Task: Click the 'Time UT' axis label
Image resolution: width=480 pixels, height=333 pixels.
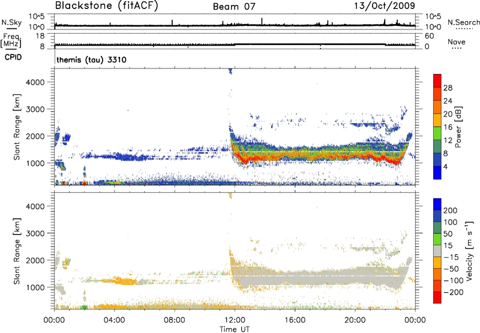Action: 235,329
